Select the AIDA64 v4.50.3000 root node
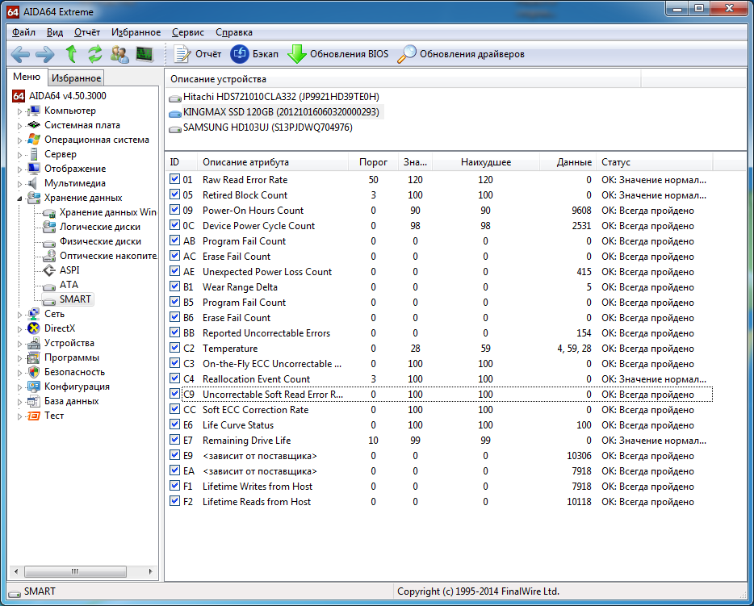The width and height of the screenshot is (754, 606). coord(67,96)
